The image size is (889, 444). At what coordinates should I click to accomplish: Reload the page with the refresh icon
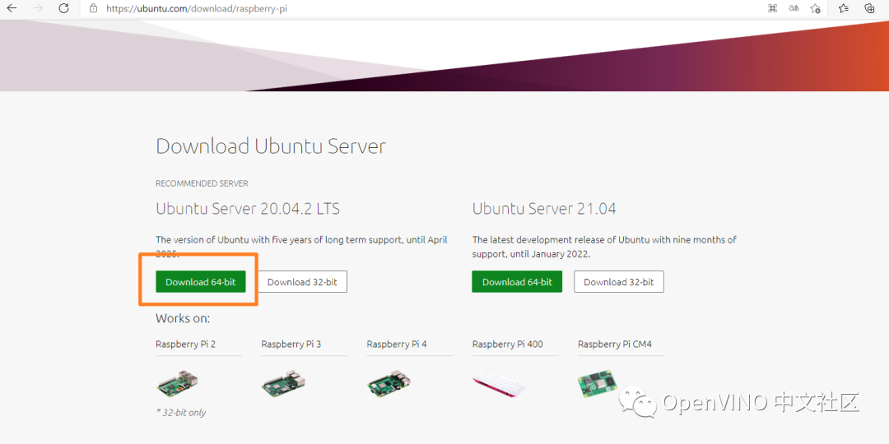click(x=63, y=8)
